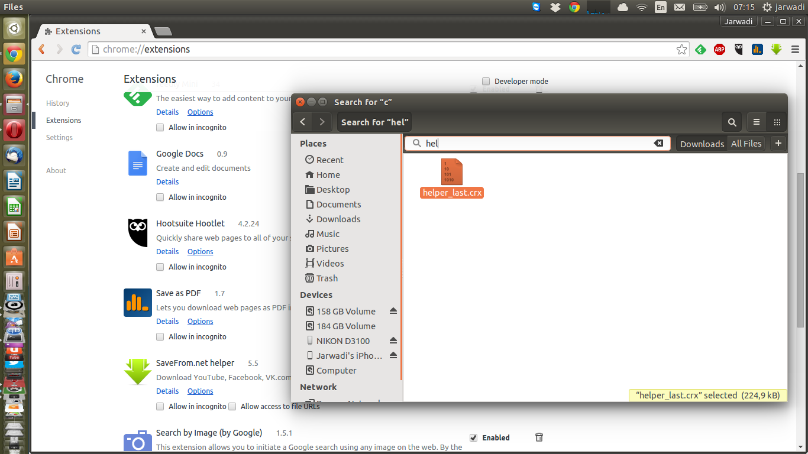Uncheck Enabled for Search by Image
The width and height of the screenshot is (808, 454).
pos(473,438)
